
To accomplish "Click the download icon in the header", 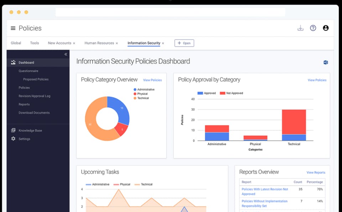I will pos(300,28).
